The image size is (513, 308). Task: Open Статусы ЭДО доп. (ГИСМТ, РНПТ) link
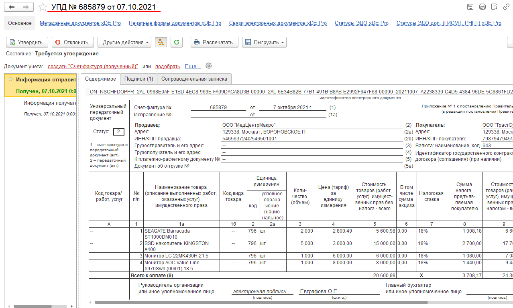449,23
